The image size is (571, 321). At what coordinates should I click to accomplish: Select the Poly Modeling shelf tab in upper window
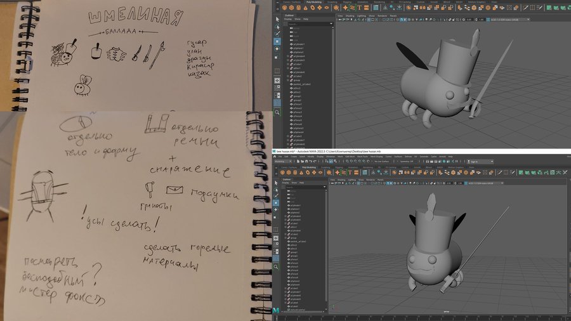[313, 2]
